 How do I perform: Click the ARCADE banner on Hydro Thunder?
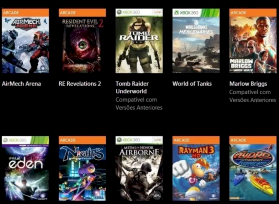(x=253, y=140)
